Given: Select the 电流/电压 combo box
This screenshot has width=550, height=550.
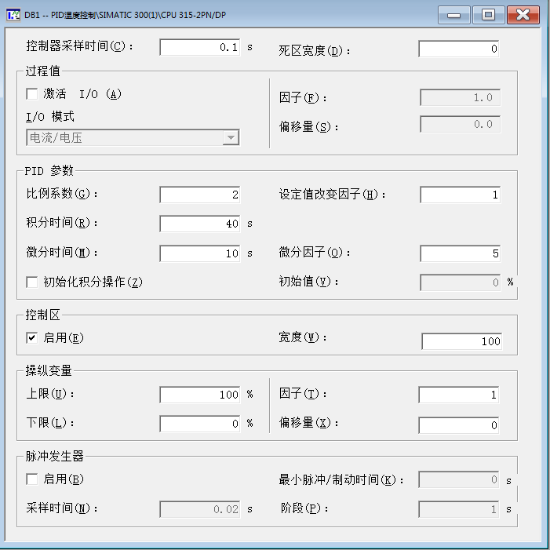Looking at the screenshot, I should click(133, 137).
